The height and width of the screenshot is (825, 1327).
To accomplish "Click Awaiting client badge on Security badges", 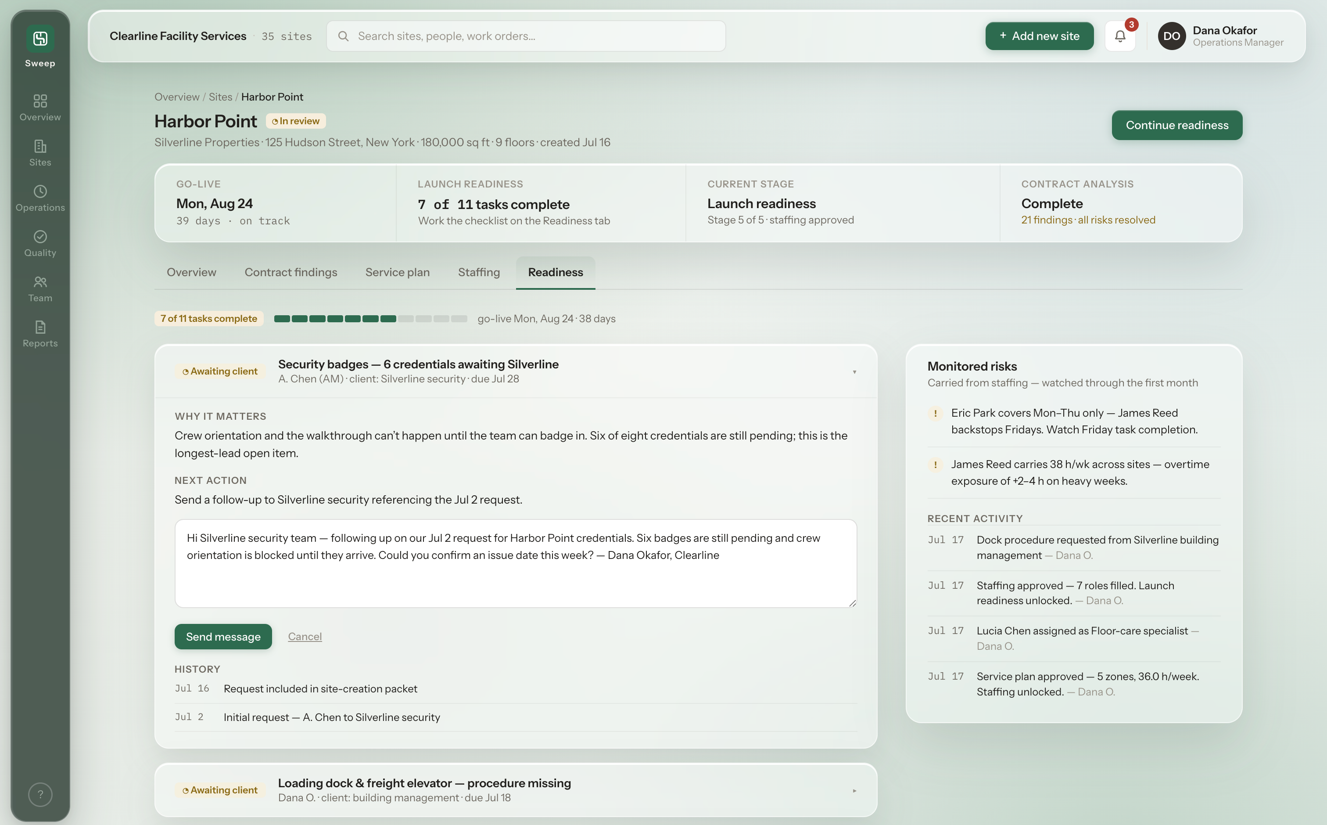I will [x=220, y=371].
